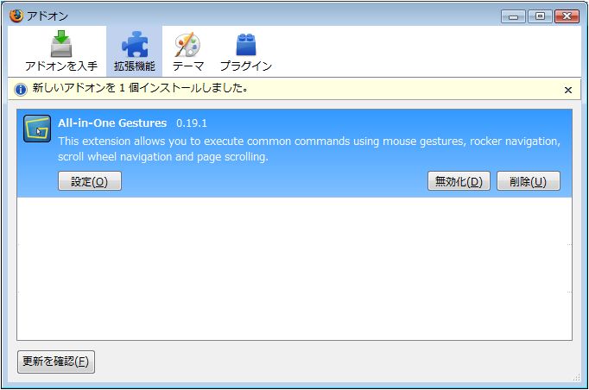The width and height of the screenshot is (589, 390).
Task: Uninstall the extension with 削除(U) button
Action: (529, 181)
